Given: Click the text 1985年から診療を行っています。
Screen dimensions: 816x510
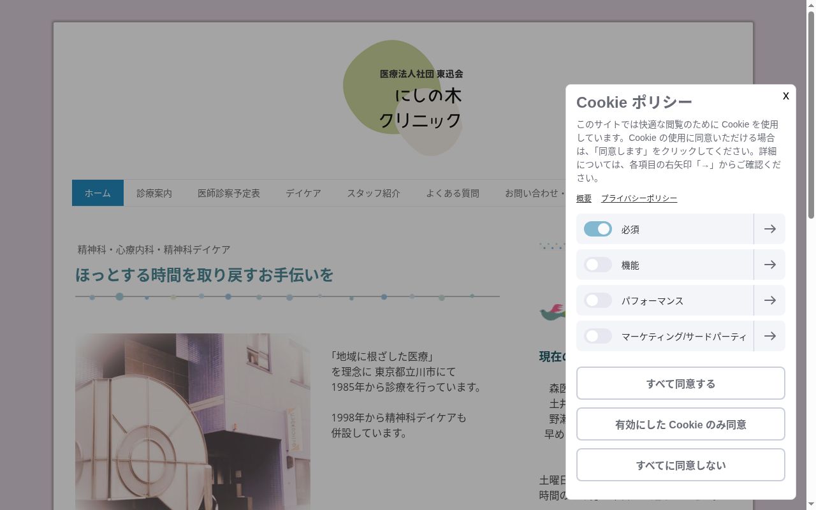Looking at the screenshot, I should [407, 387].
